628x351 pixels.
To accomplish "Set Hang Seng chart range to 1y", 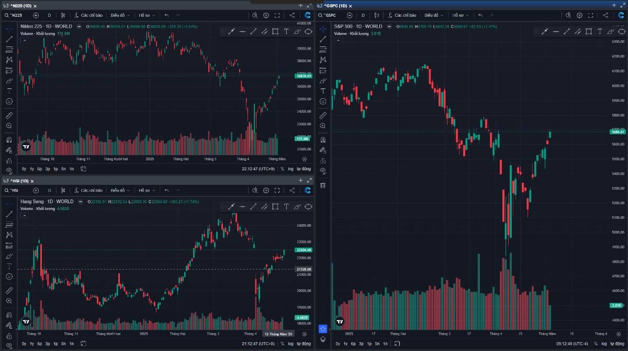I will pyautogui.click(x=32, y=344).
